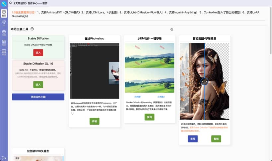Open the paint palette sidebar item
This screenshot has width=272, height=161.
click(x=4, y=23)
